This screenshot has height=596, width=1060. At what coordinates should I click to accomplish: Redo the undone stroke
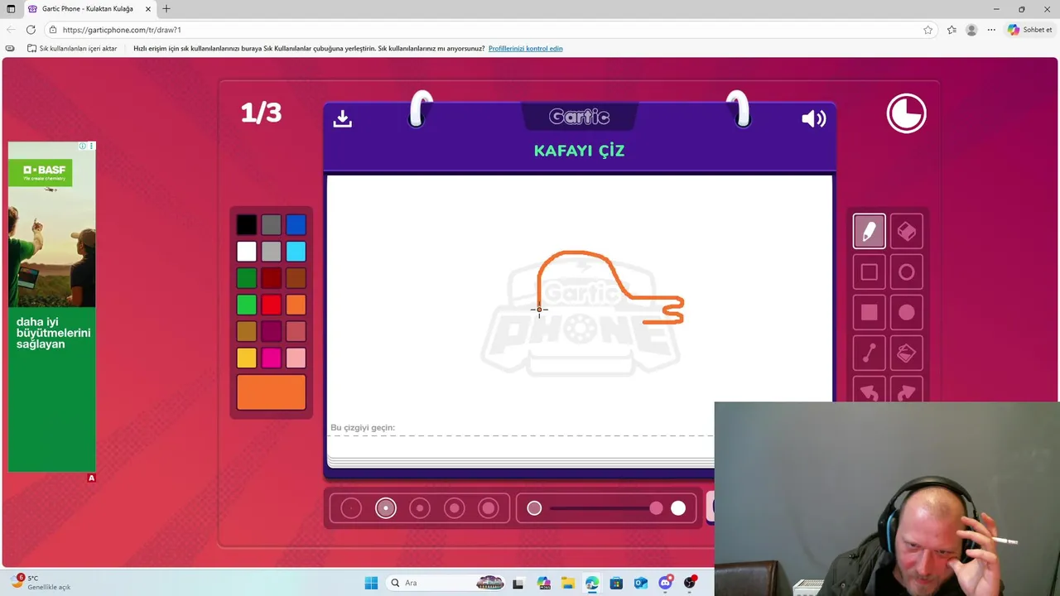907,391
